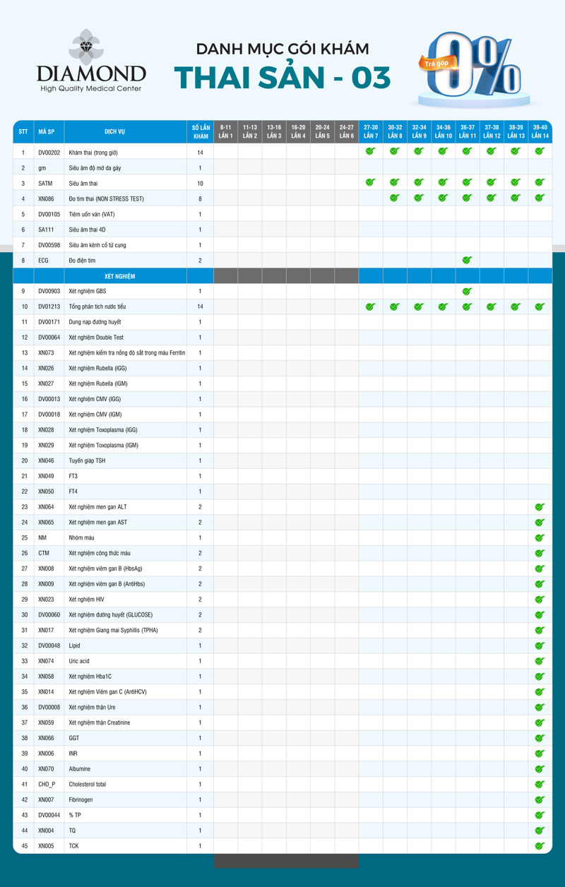Click Xét nghiệm Viêm gan C (AntiHCV)
The image size is (565, 887).
point(107,692)
